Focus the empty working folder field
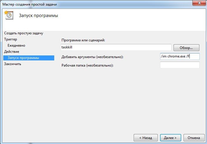207x144 pixels. point(179,65)
